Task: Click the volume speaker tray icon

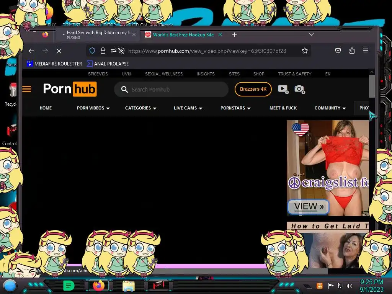Action: point(350,286)
